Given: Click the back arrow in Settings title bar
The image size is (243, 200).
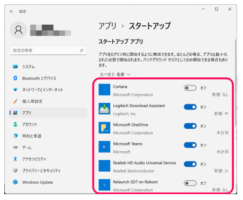Looking at the screenshot, I should pyautogui.click(x=12, y=11).
